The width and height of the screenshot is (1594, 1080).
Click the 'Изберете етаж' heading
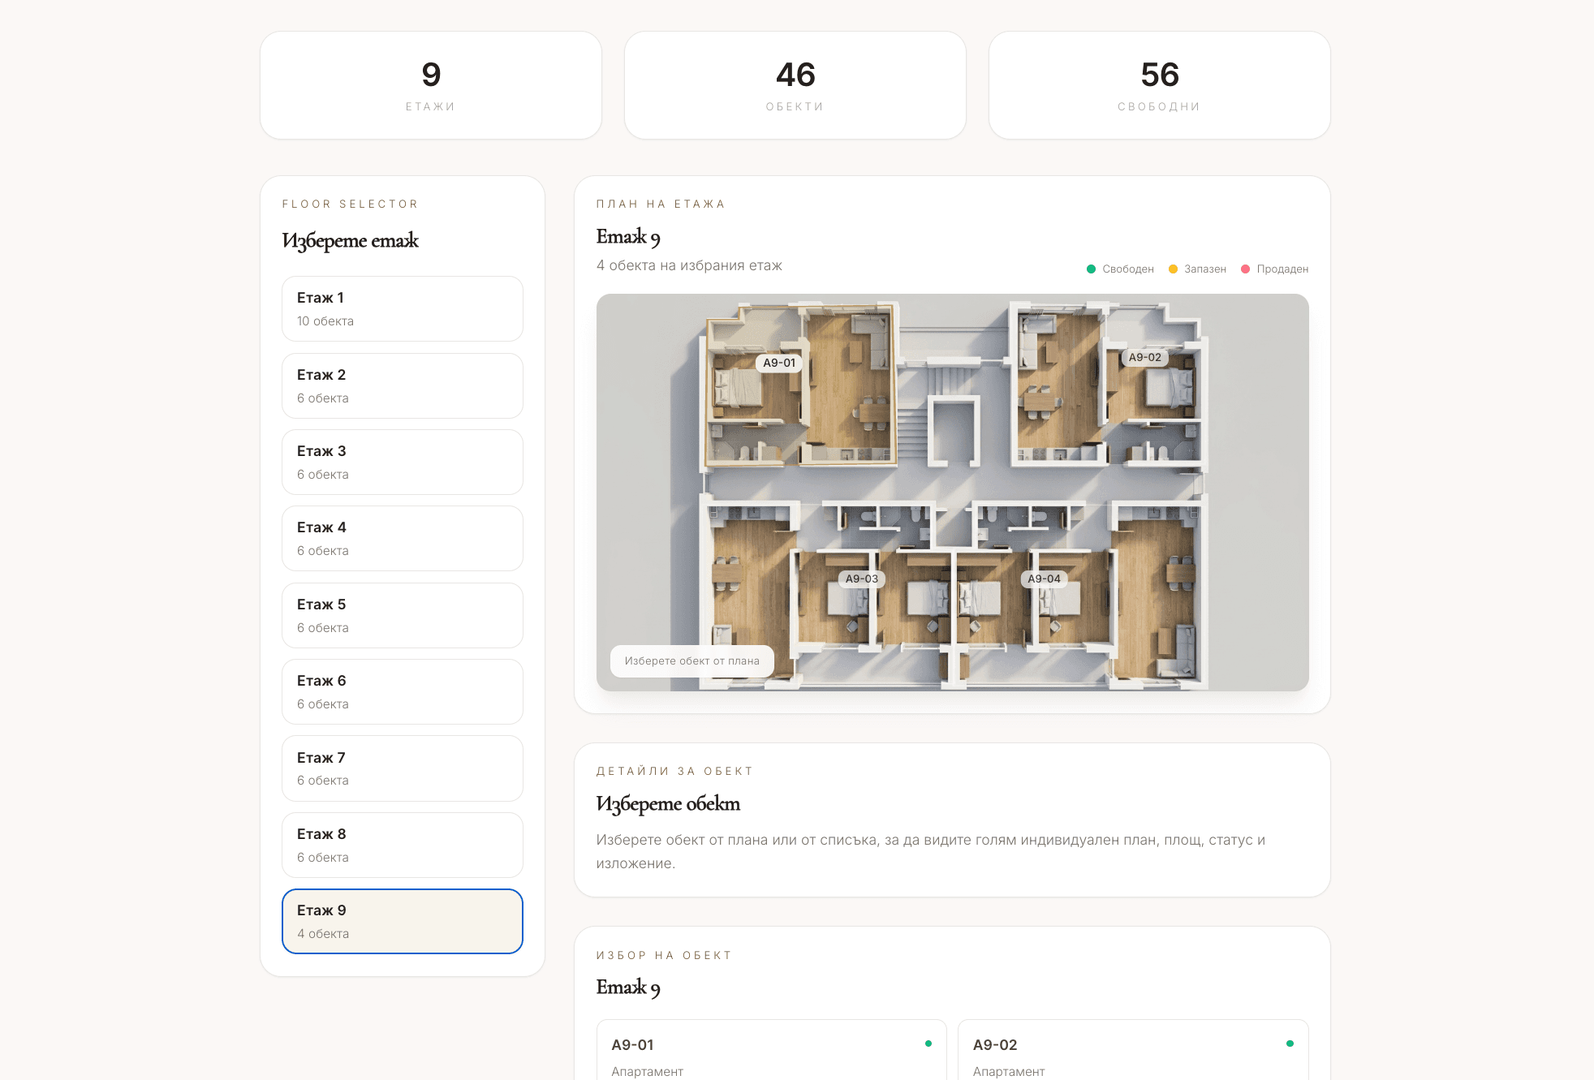coord(350,240)
